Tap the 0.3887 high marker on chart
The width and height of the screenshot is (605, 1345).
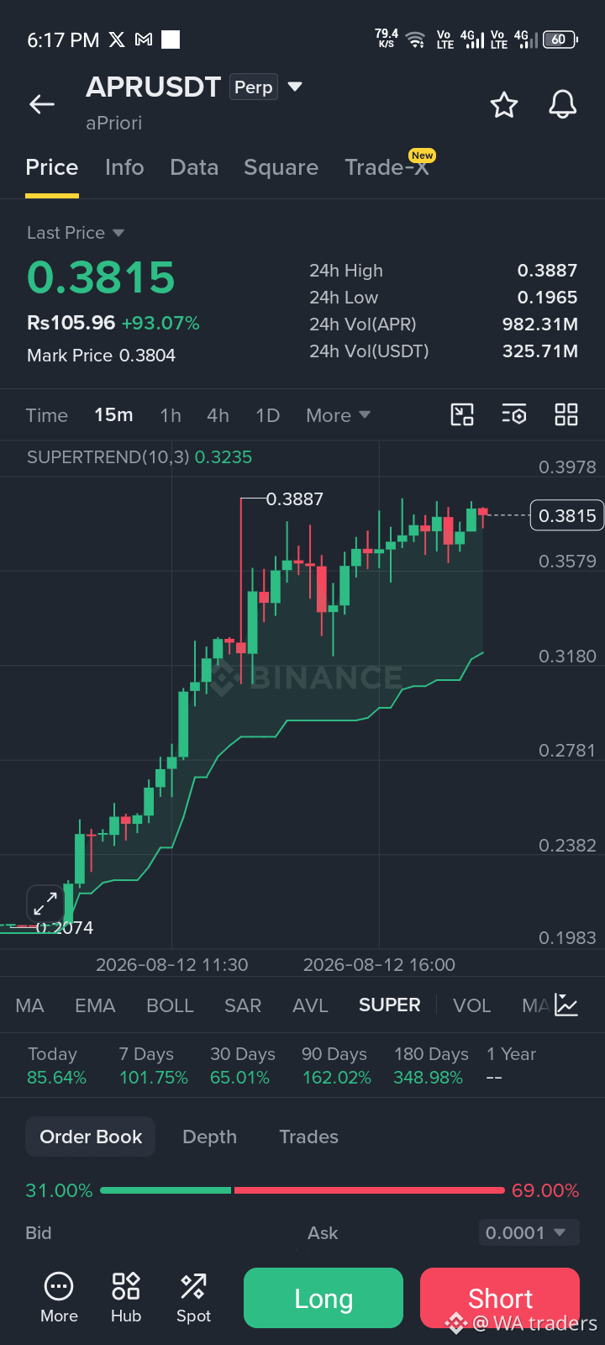[x=295, y=499]
